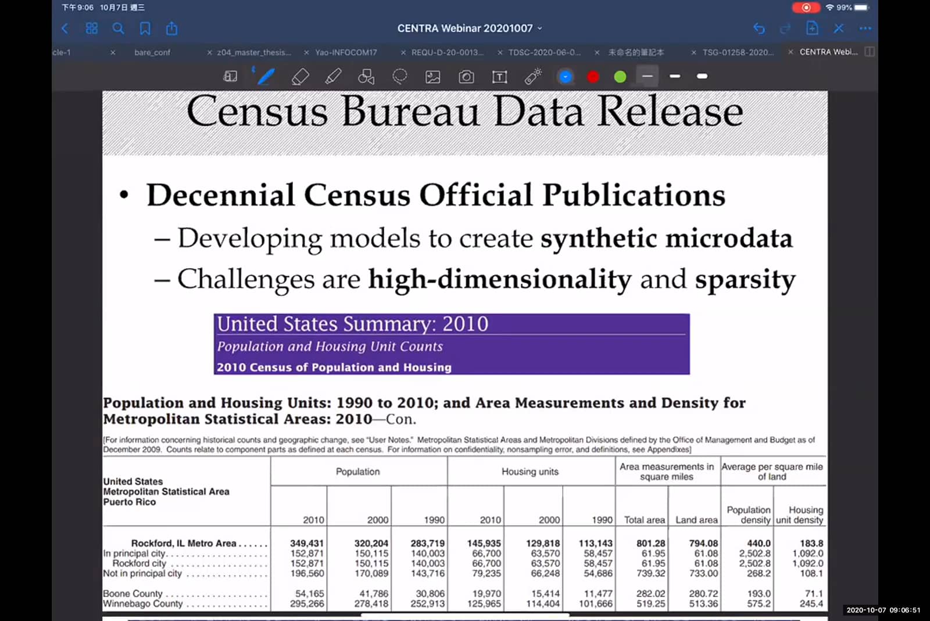Select the Lasso tool
This screenshot has width=930, height=621.
[x=399, y=76]
